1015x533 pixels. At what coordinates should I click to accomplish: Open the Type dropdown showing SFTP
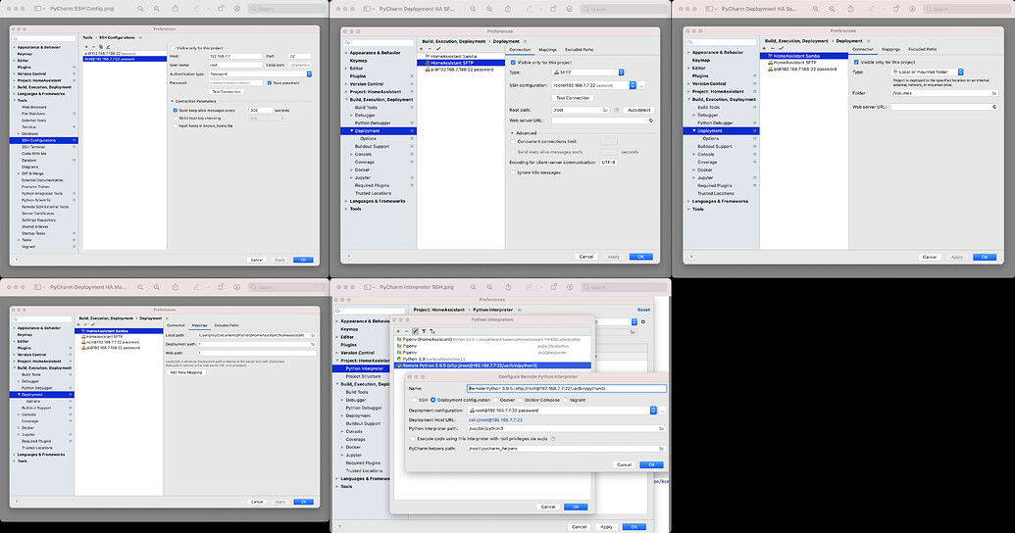(x=587, y=73)
